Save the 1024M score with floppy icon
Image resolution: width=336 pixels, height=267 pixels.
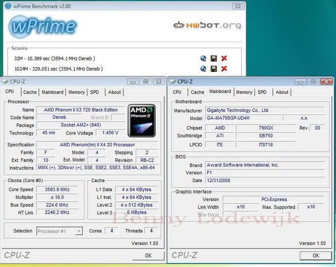point(214,68)
